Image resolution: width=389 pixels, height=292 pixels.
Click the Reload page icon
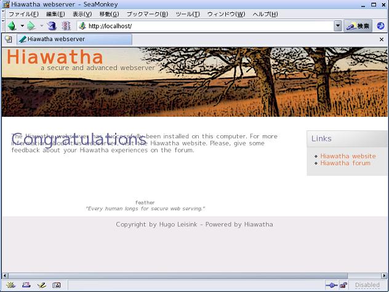pos(52,26)
